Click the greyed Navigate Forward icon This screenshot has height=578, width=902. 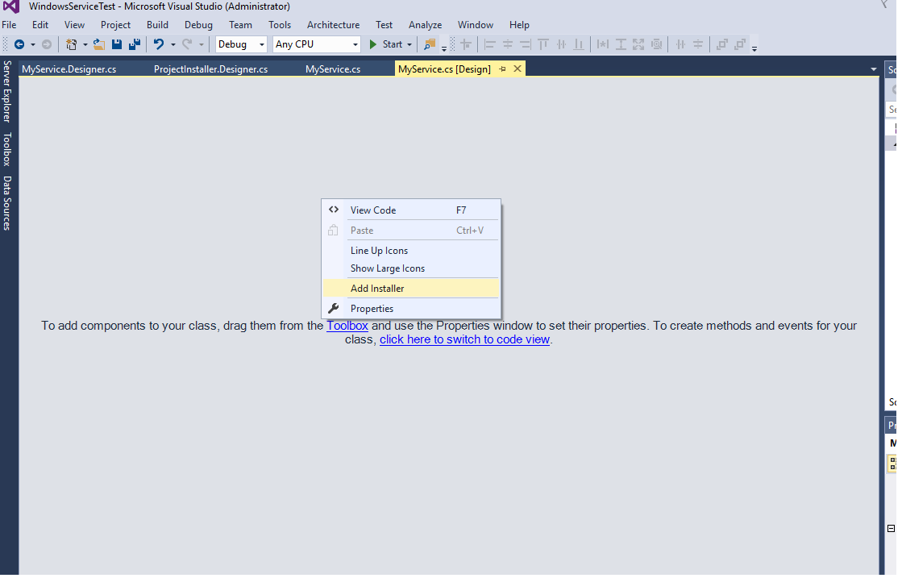[47, 44]
